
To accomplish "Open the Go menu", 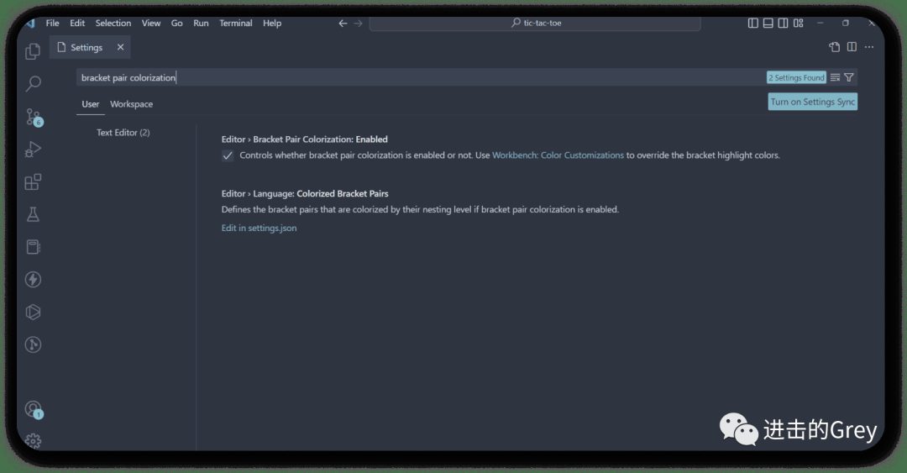I will 176,24.
